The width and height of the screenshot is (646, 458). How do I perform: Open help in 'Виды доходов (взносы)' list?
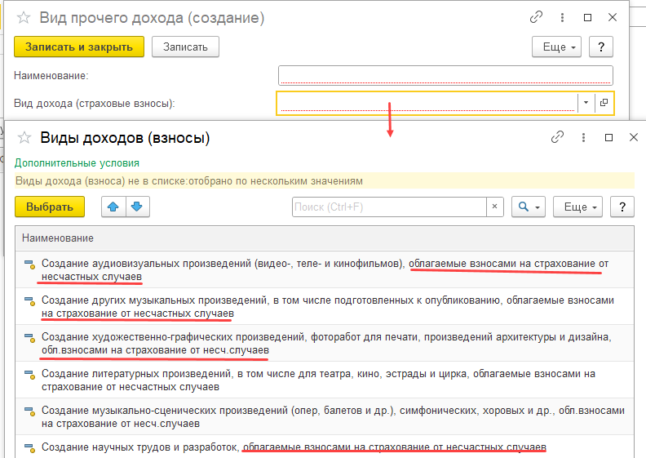pos(622,207)
